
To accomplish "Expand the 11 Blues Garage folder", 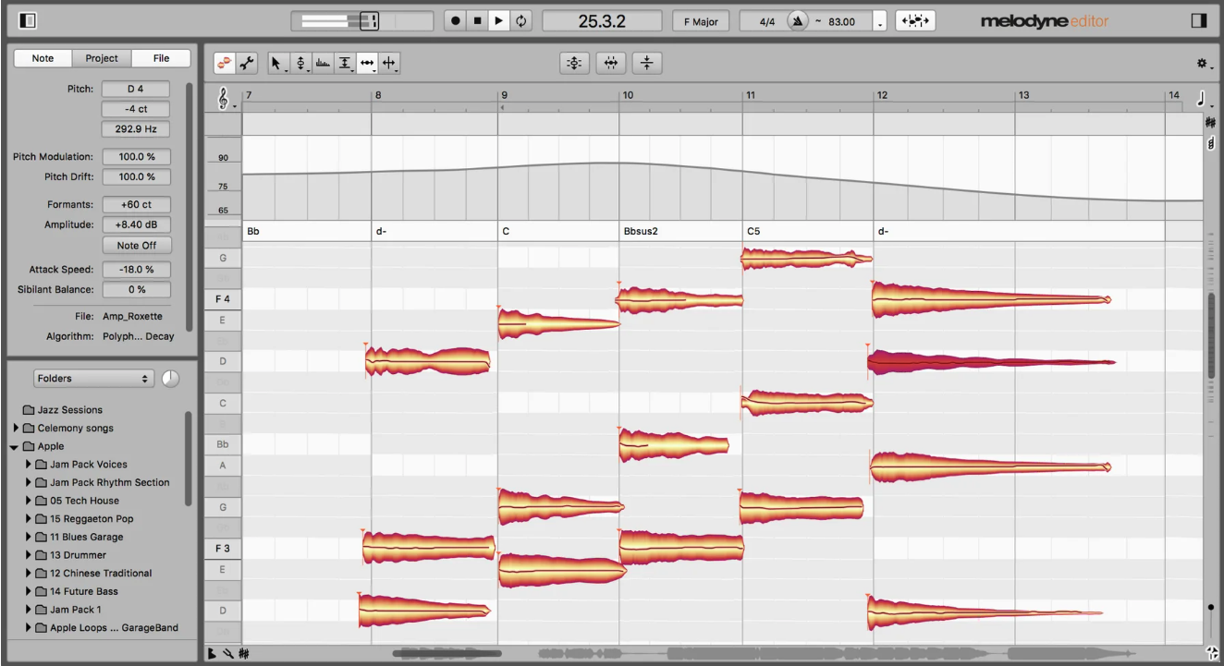I will [x=28, y=538].
